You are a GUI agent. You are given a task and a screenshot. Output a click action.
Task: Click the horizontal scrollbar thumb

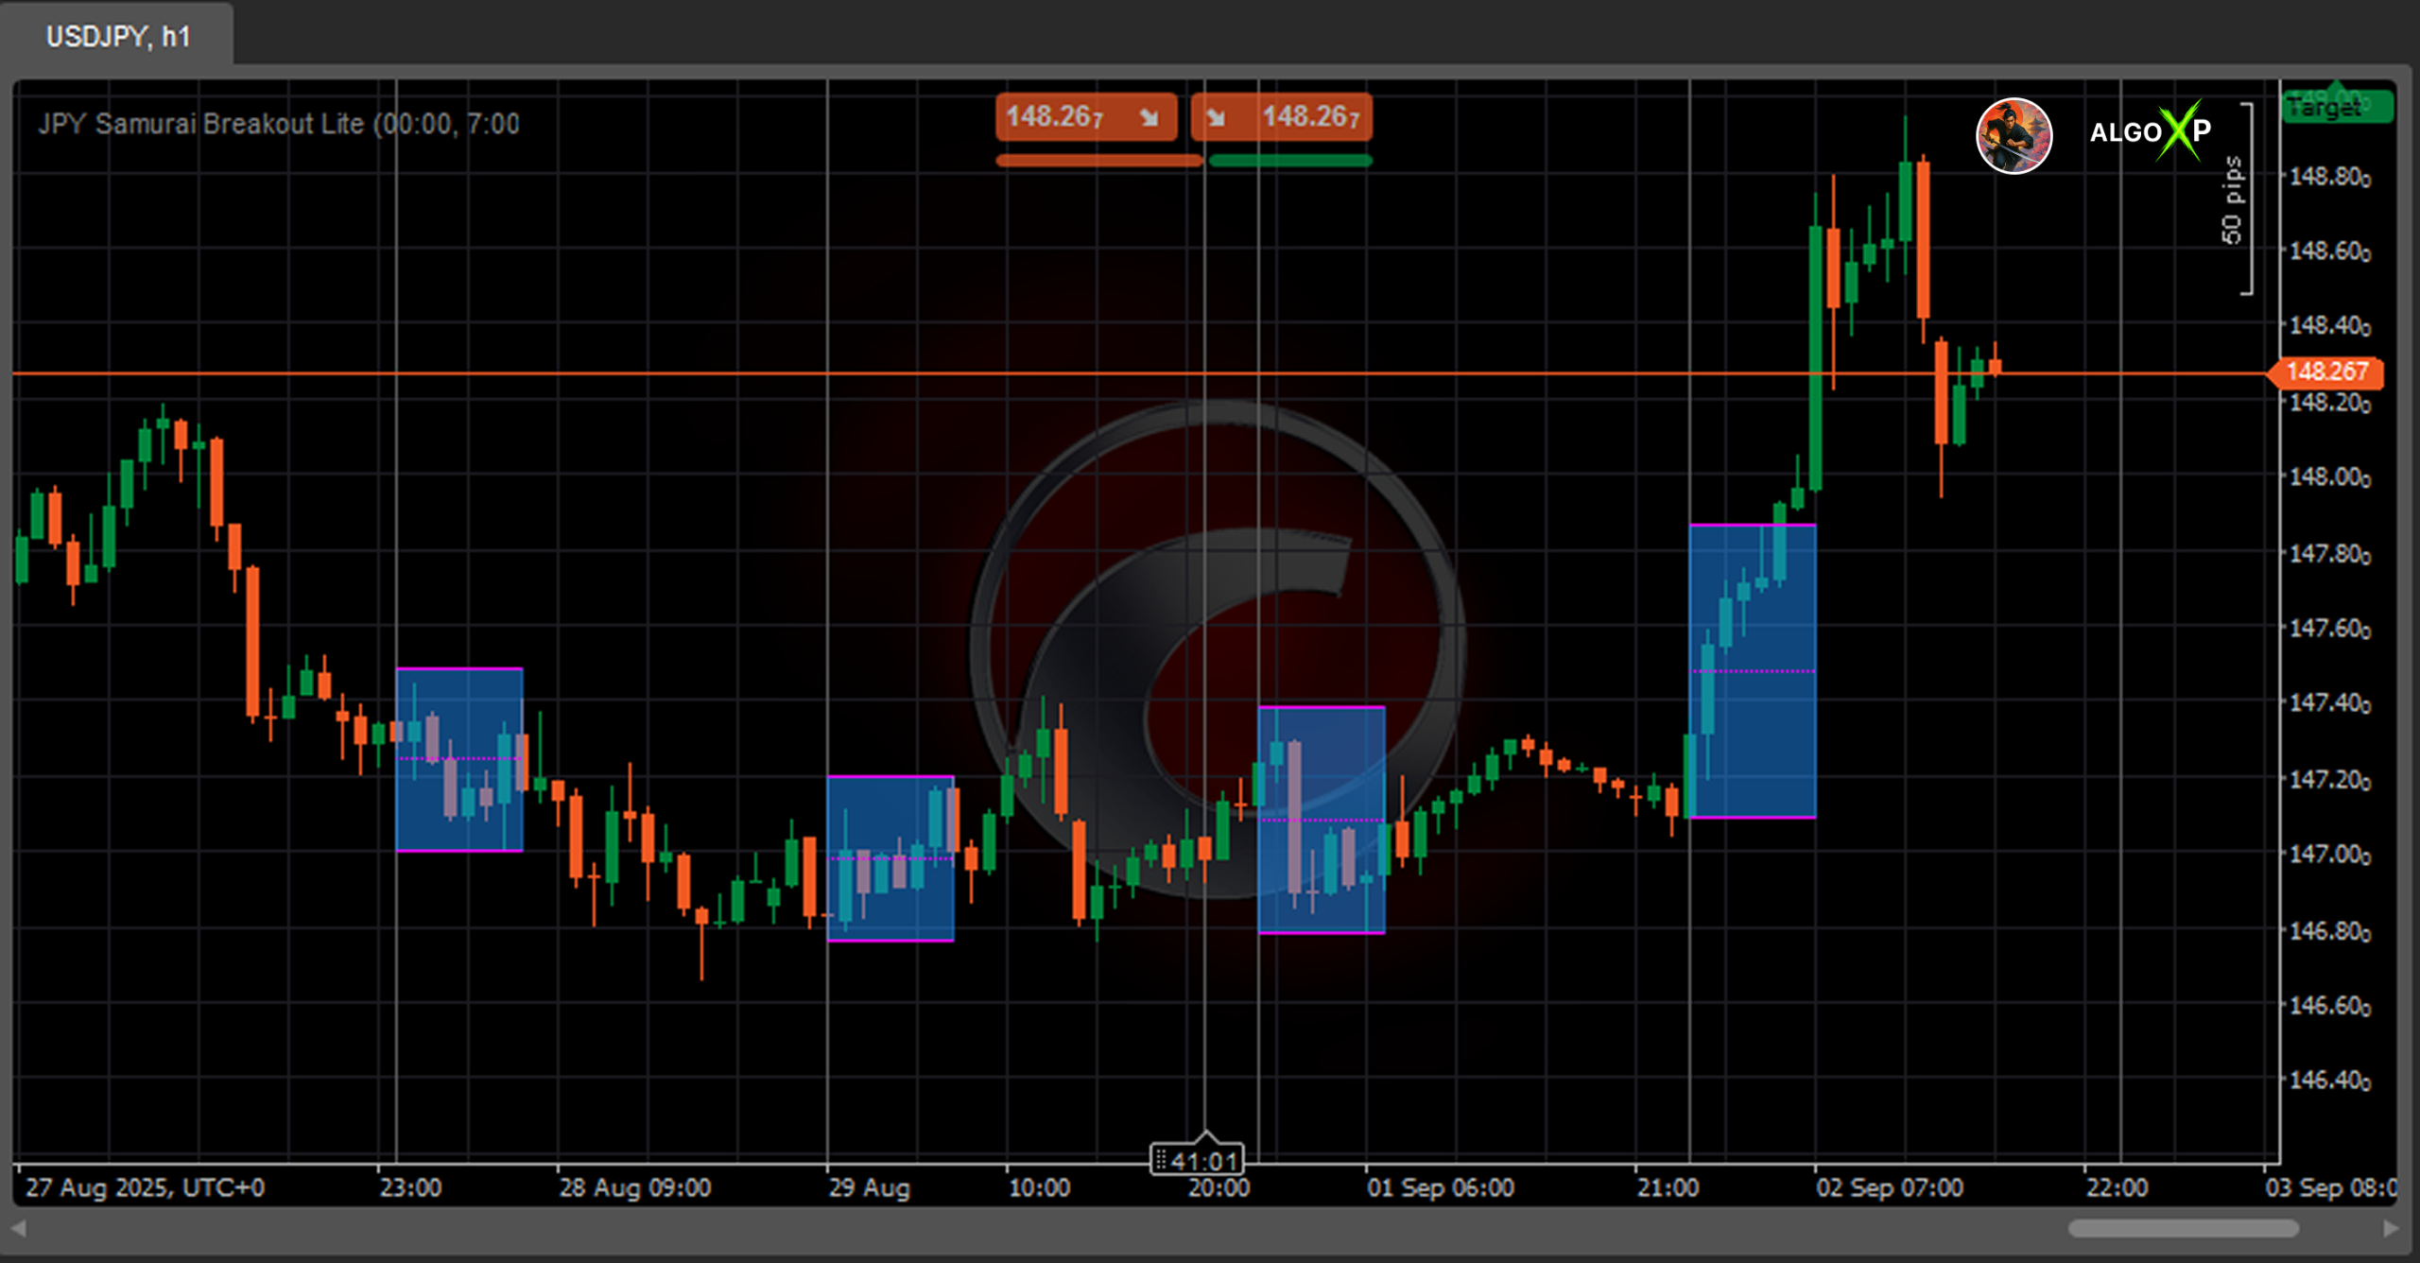(x=2182, y=1228)
